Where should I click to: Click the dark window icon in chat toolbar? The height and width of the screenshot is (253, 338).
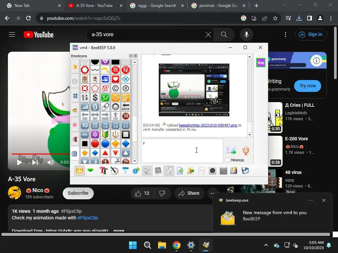[223, 171]
